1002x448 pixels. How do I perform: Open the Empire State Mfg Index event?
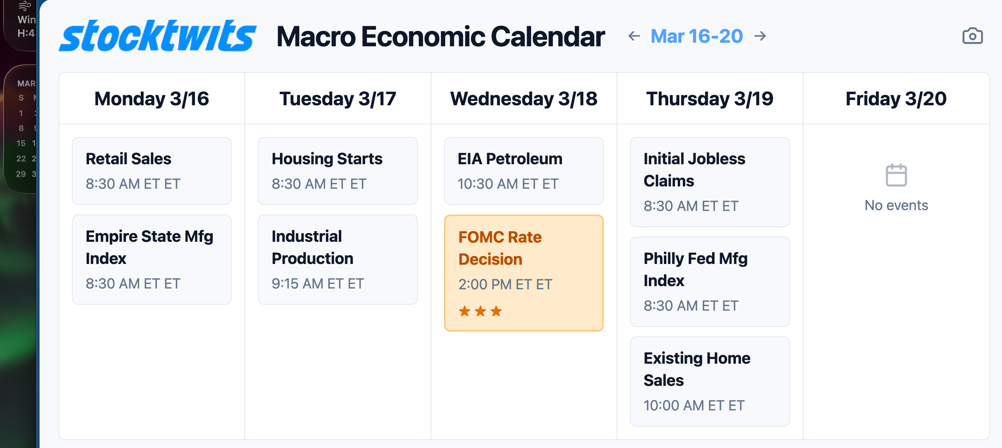pyautogui.click(x=152, y=260)
